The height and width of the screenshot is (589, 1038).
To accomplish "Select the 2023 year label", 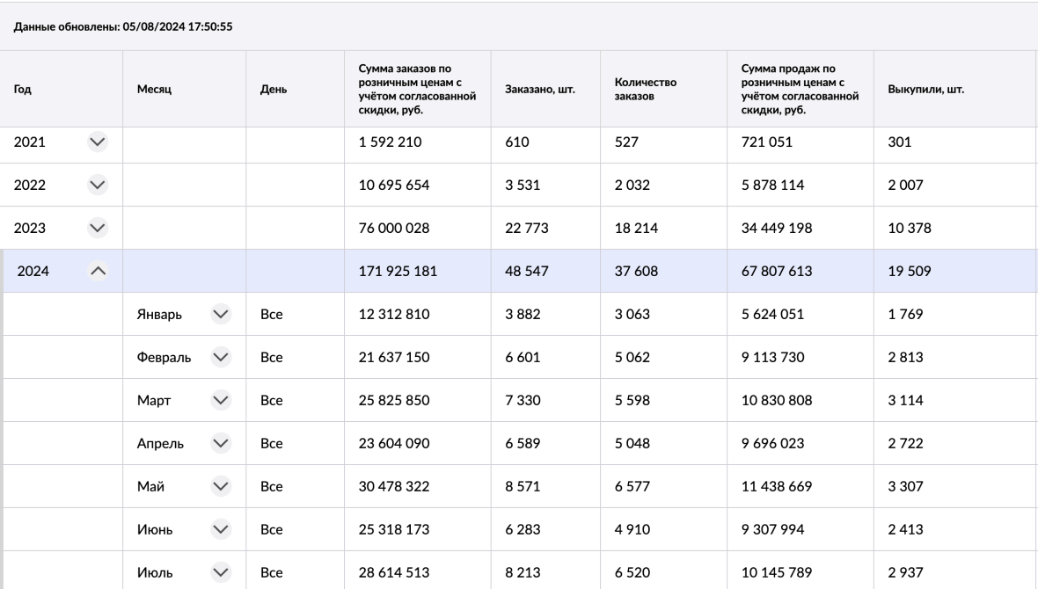I will click(30, 228).
